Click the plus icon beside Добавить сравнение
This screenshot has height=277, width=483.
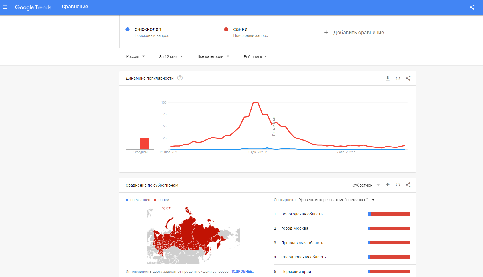326,32
